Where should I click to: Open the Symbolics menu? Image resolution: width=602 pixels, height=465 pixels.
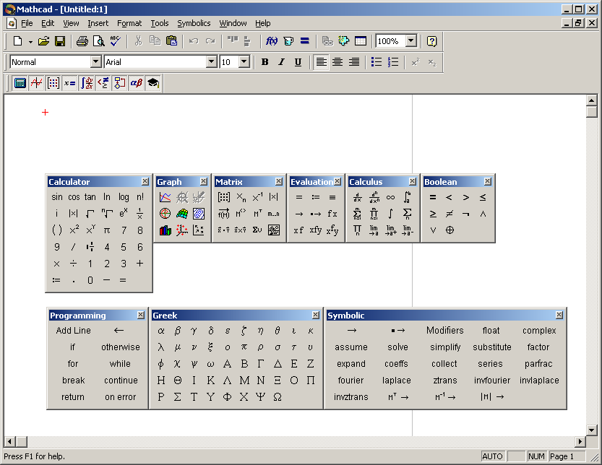coord(194,23)
